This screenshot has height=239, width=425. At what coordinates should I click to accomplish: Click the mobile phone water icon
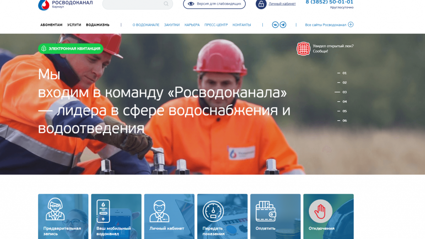(103, 211)
